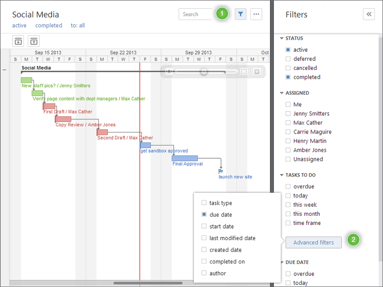Screen dimensions: 383x287
Task: Open the filter funnel icon beside Search
Action: point(240,14)
